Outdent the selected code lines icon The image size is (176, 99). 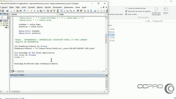pyautogui.click(x=81, y=11)
